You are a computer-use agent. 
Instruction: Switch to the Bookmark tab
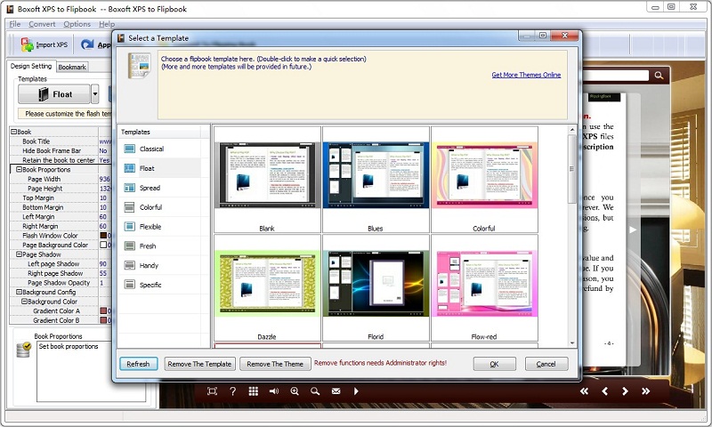click(x=72, y=67)
